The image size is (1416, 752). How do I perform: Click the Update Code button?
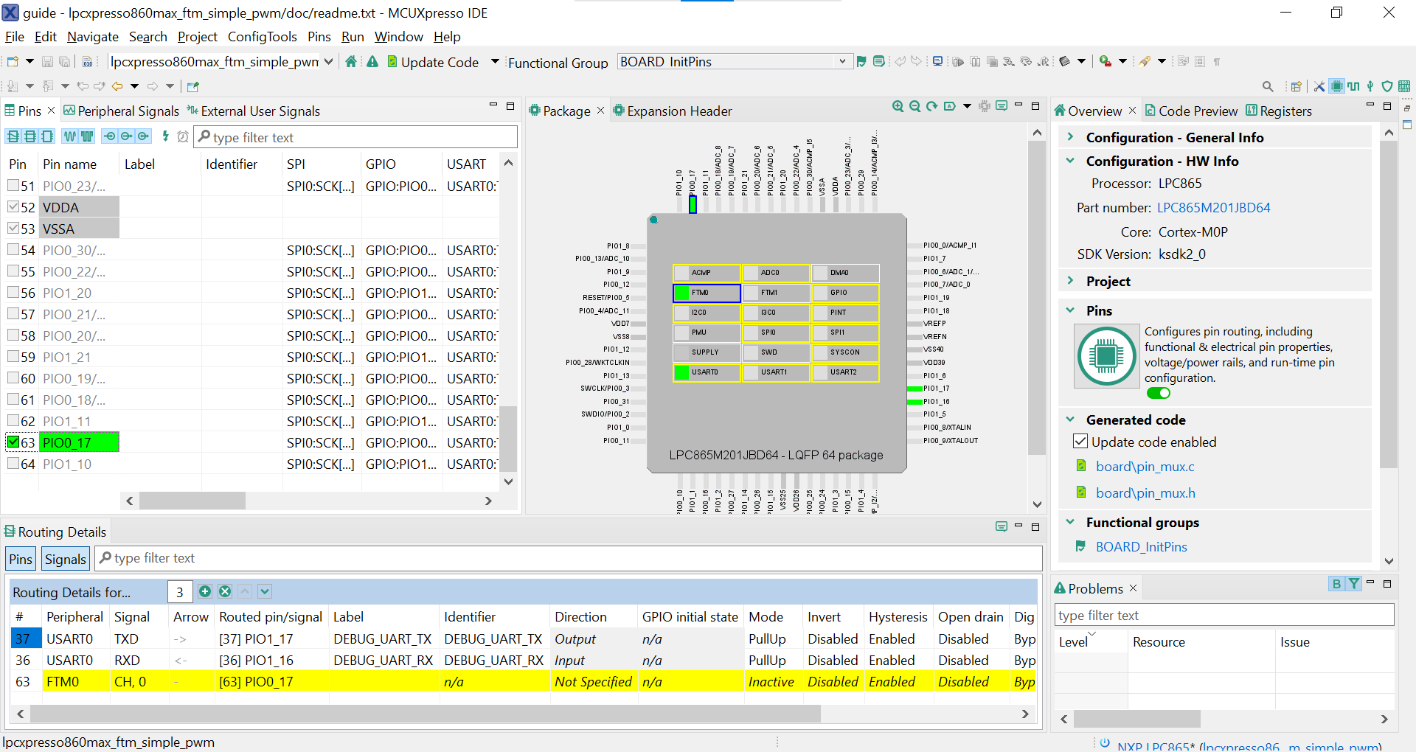tap(432, 62)
